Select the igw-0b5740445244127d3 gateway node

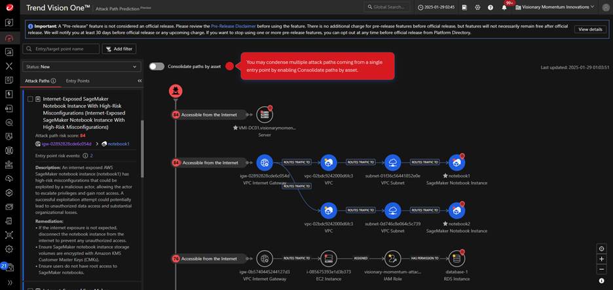(x=265, y=259)
